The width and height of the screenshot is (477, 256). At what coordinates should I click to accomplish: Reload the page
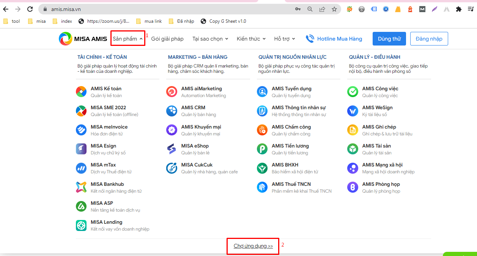coord(30,9)
